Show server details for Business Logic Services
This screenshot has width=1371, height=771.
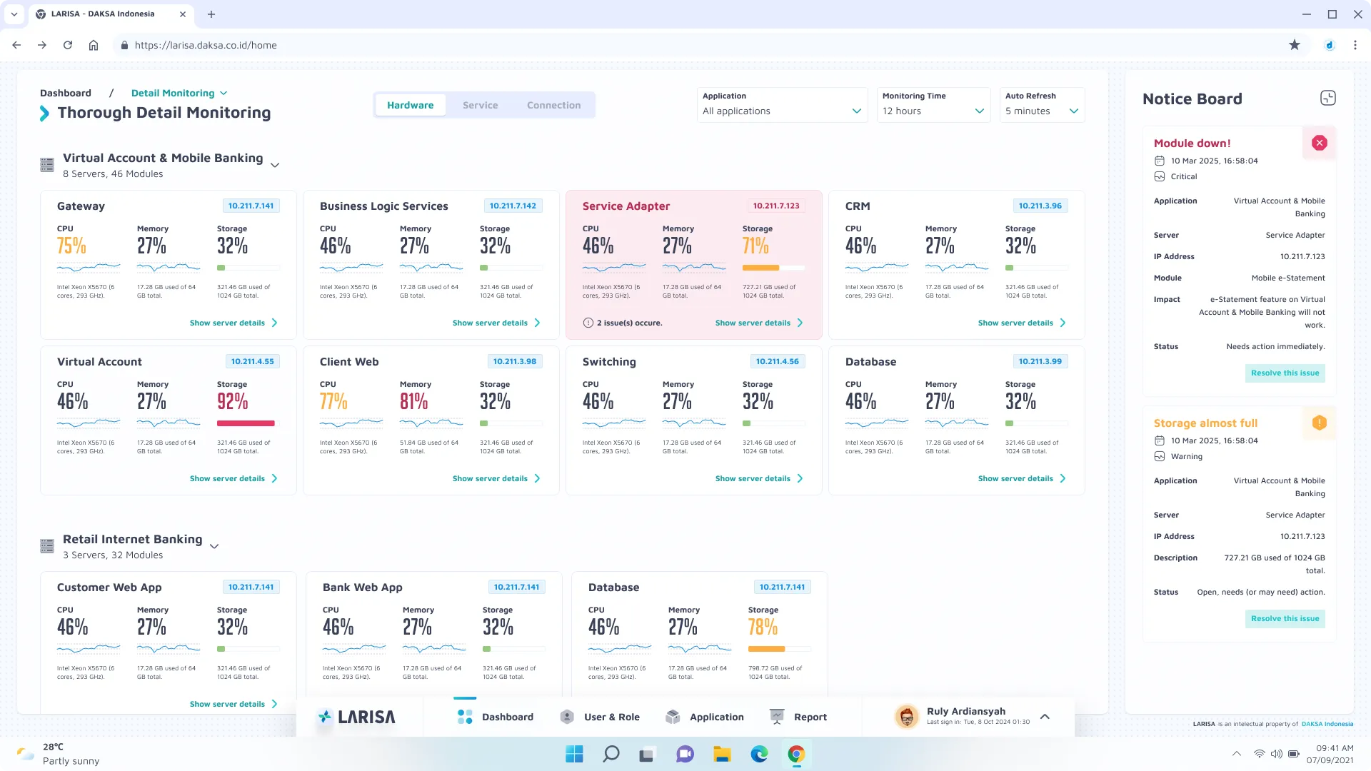coord(496,323)
